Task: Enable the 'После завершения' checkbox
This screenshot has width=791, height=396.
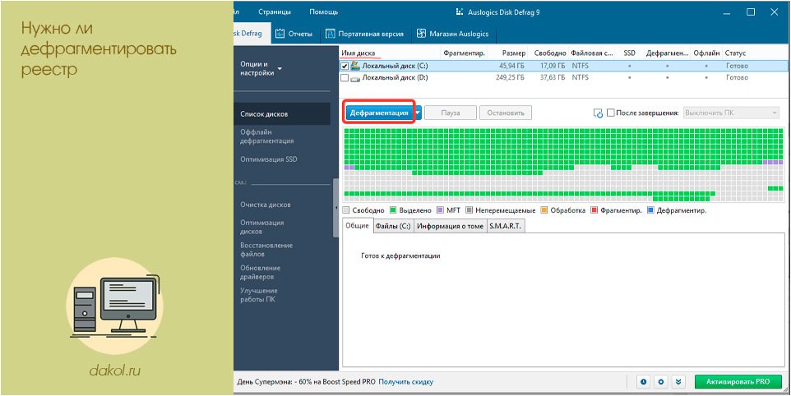Action: 610,113
